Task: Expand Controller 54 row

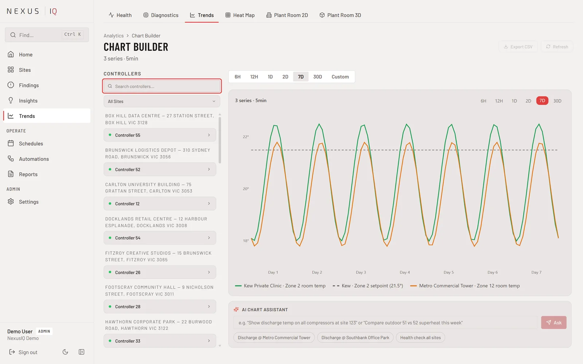Action: (160, 238)
